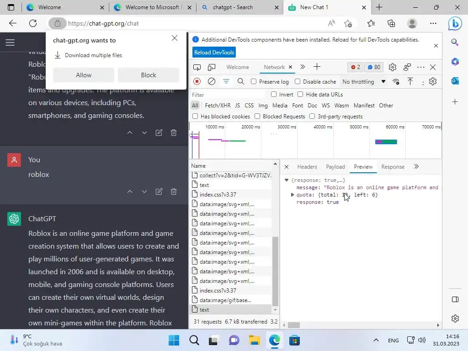468x351 pixels.
Task: Show more request detail tabs chevron
Action: point(416,166)
